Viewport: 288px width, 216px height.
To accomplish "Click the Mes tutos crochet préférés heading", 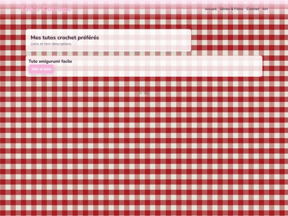I will click(65, 38).
